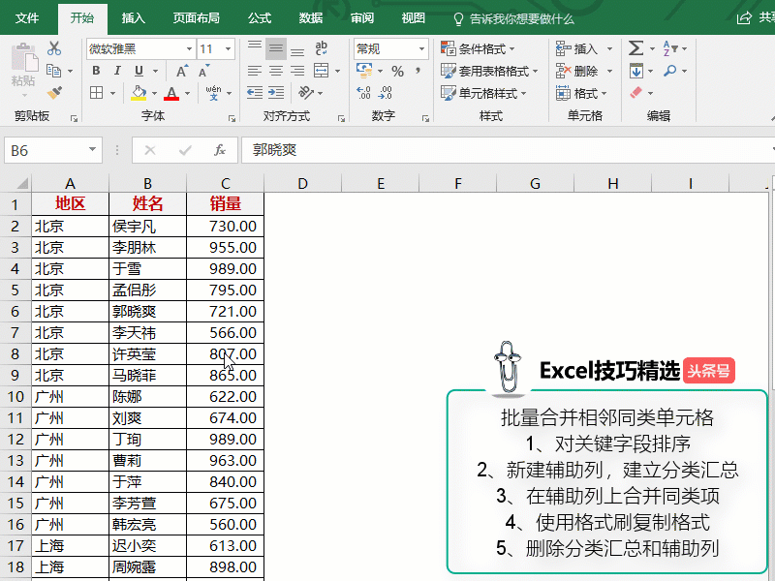Click the 告诉我你想要做什么 search box

point(514,18)
